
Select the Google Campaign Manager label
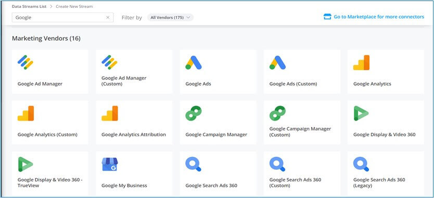click(x=216, y=135)
